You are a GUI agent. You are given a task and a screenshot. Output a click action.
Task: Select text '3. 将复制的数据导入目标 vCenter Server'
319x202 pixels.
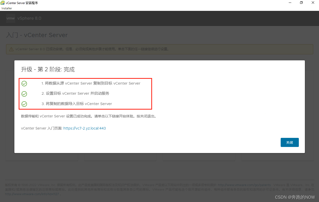coord(77,104)
